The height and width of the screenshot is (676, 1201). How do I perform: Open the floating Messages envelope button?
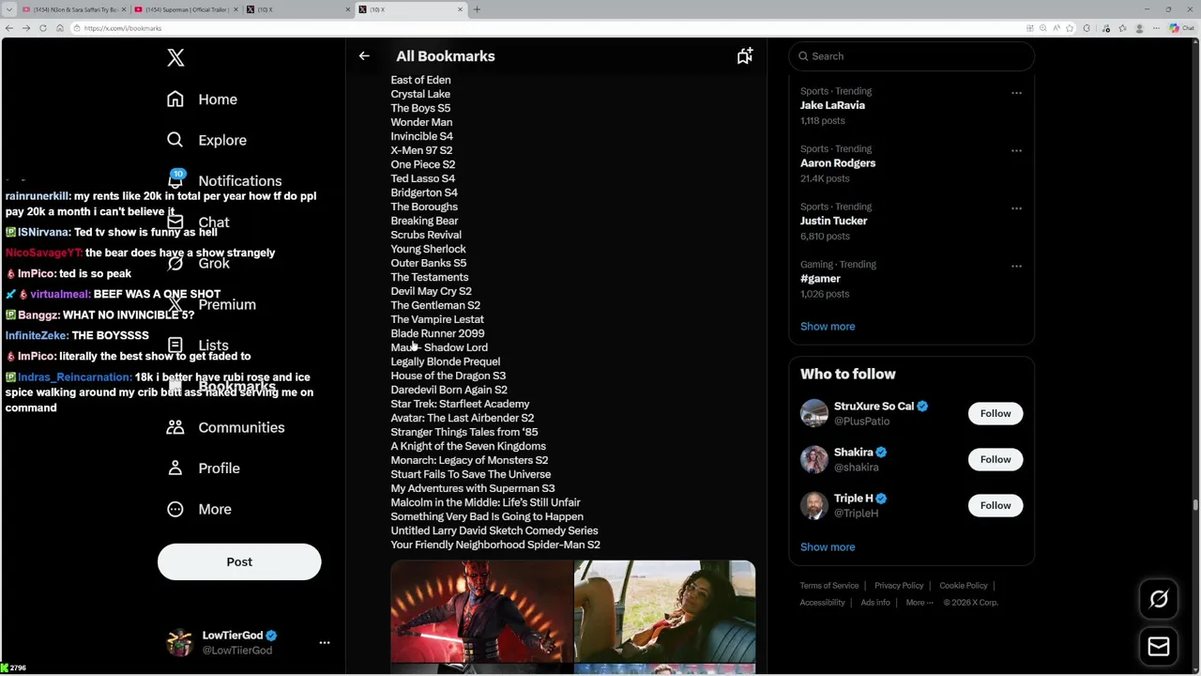pyautogui.click(x=1159, y=646)
